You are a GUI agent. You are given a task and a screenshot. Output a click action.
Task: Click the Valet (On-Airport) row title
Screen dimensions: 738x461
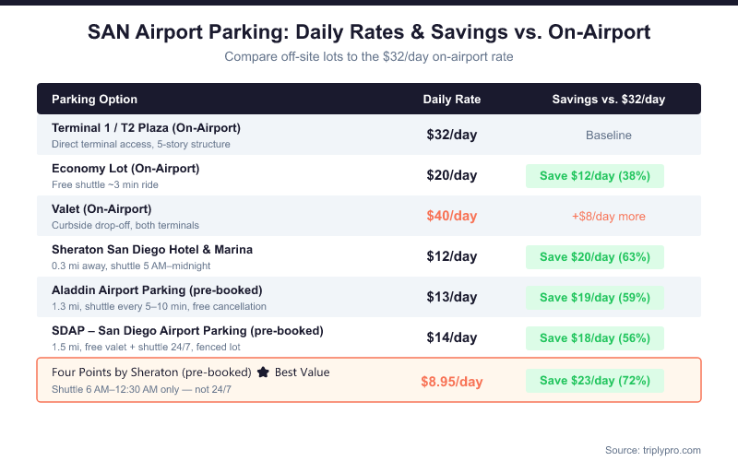pyautogui.click(x=101, y=208)
